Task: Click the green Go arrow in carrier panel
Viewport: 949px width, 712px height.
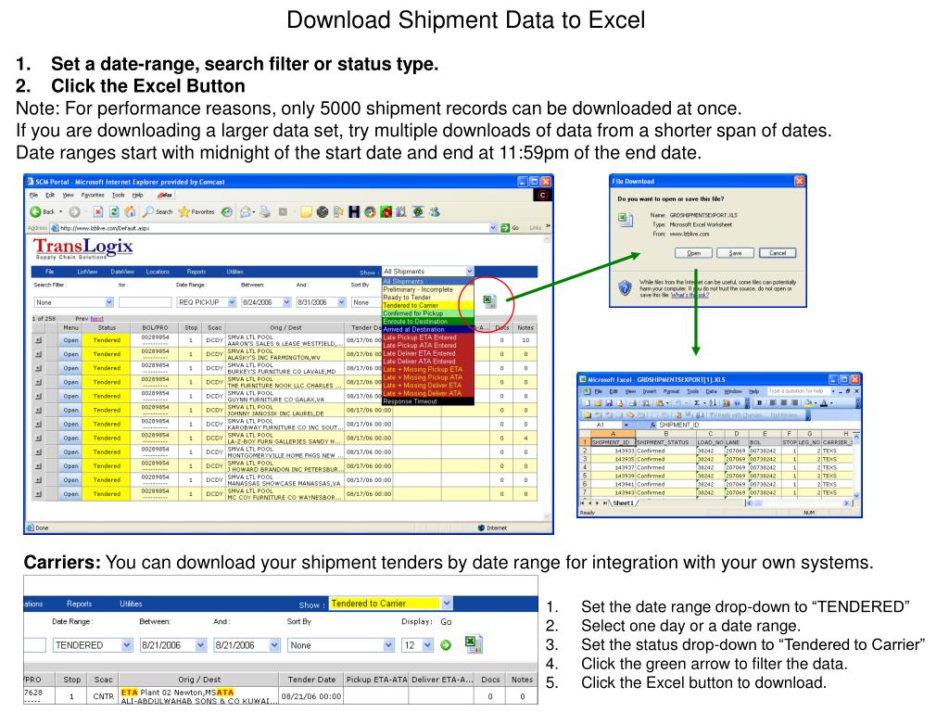Action: coord(446,645)
